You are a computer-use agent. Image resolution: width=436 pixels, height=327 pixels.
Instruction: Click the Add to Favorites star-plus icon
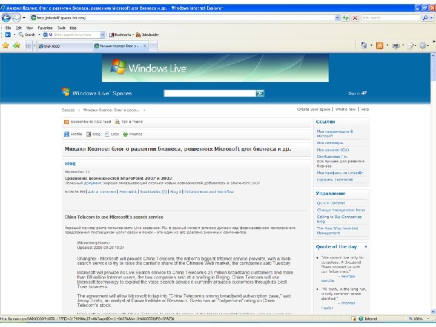click(17, 45)
